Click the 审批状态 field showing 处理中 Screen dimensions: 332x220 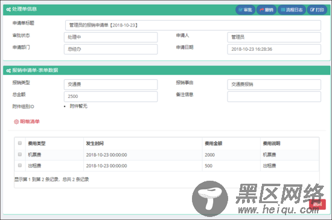point(110,37)
